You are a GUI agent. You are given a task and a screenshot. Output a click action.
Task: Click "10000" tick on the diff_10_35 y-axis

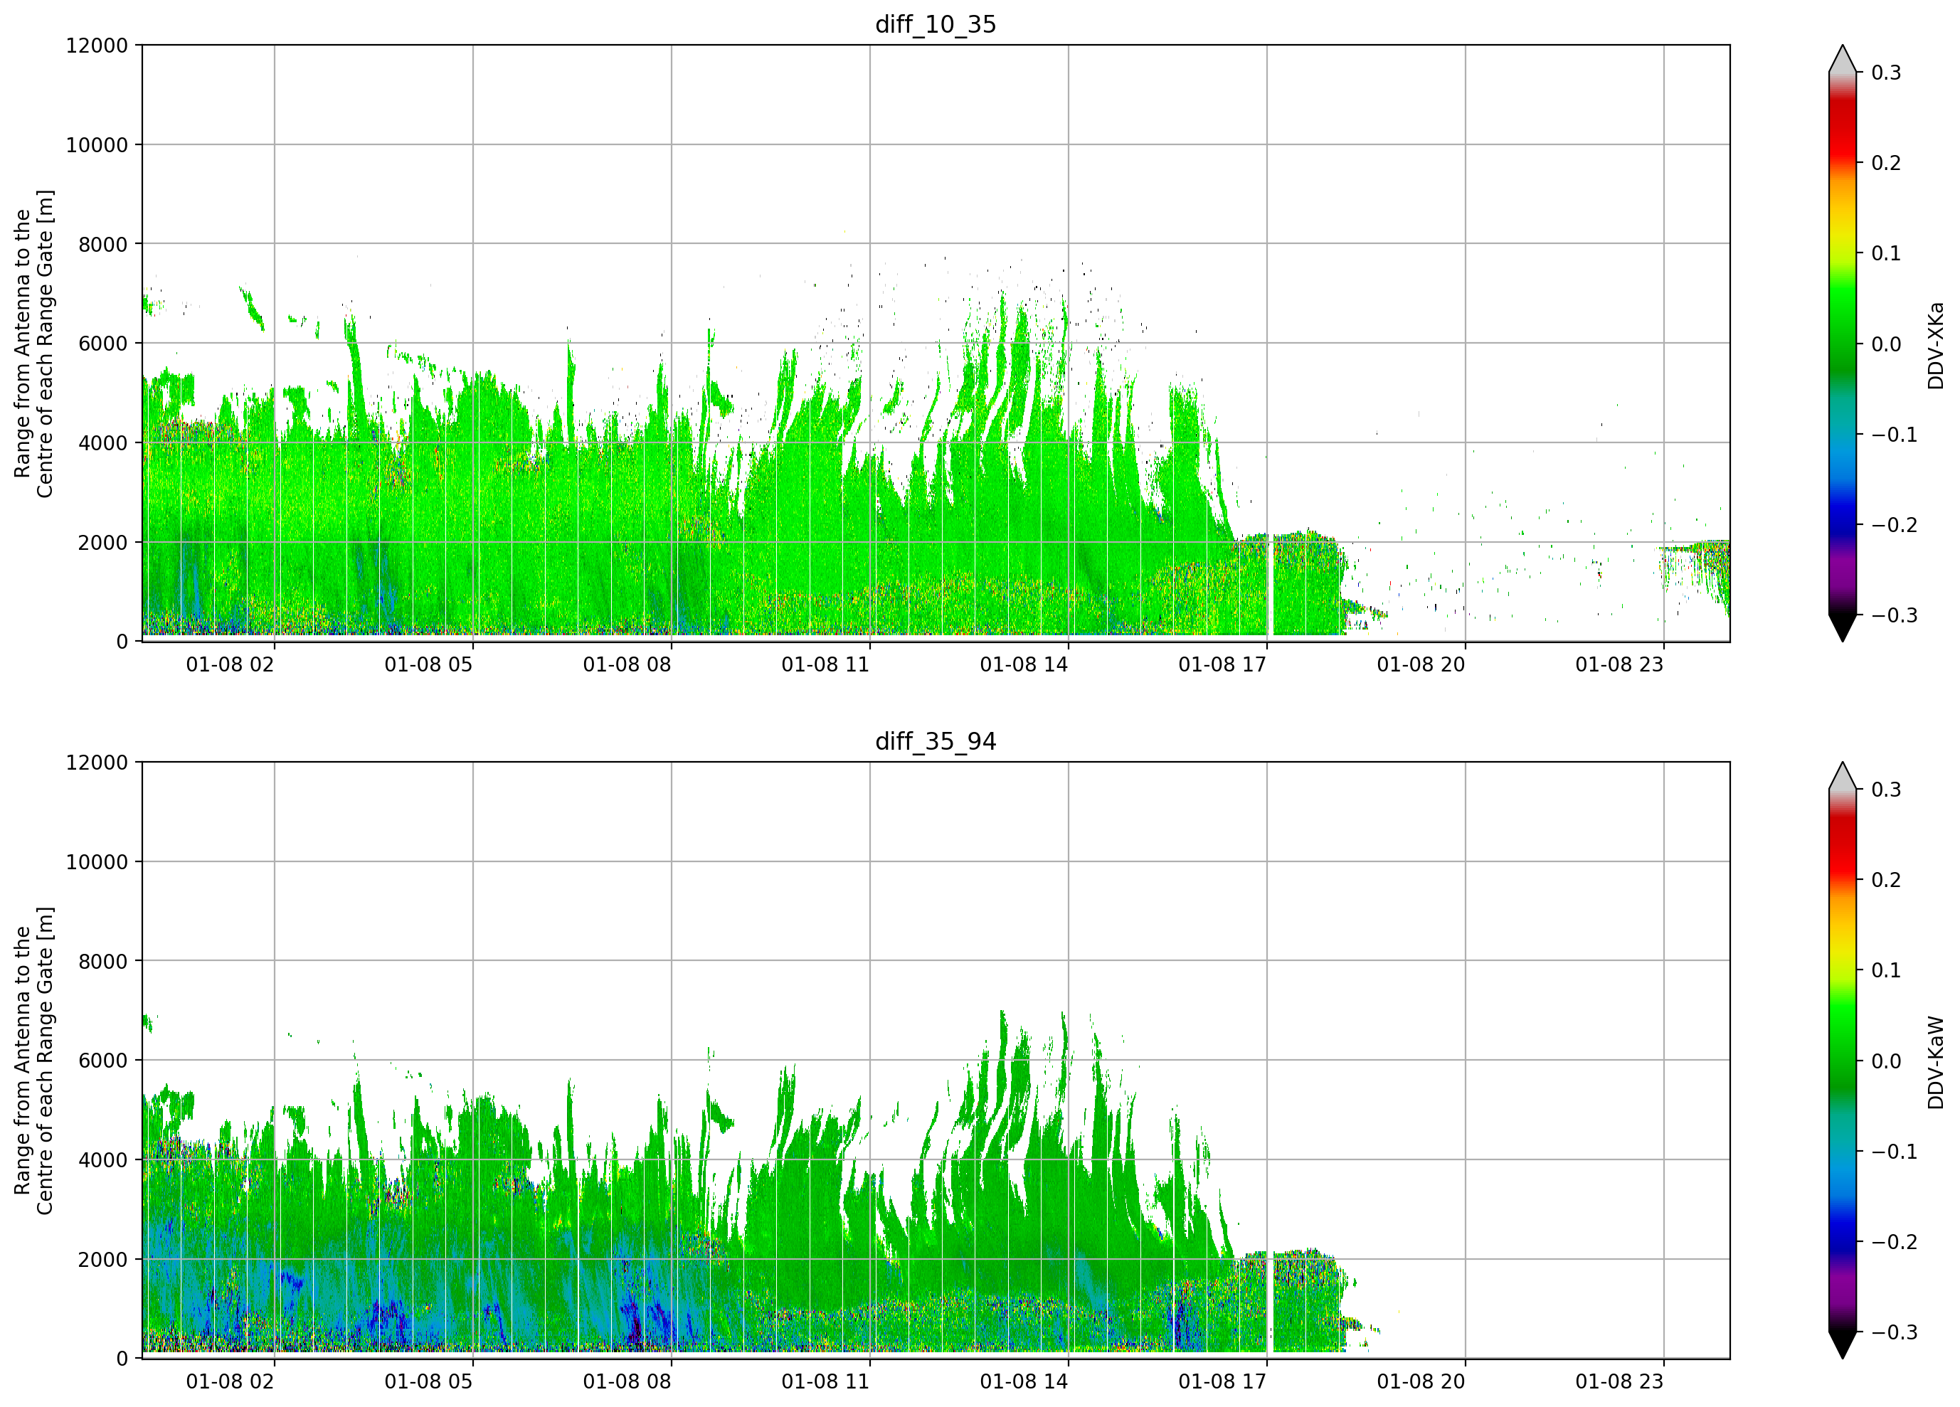coord(97,145)
